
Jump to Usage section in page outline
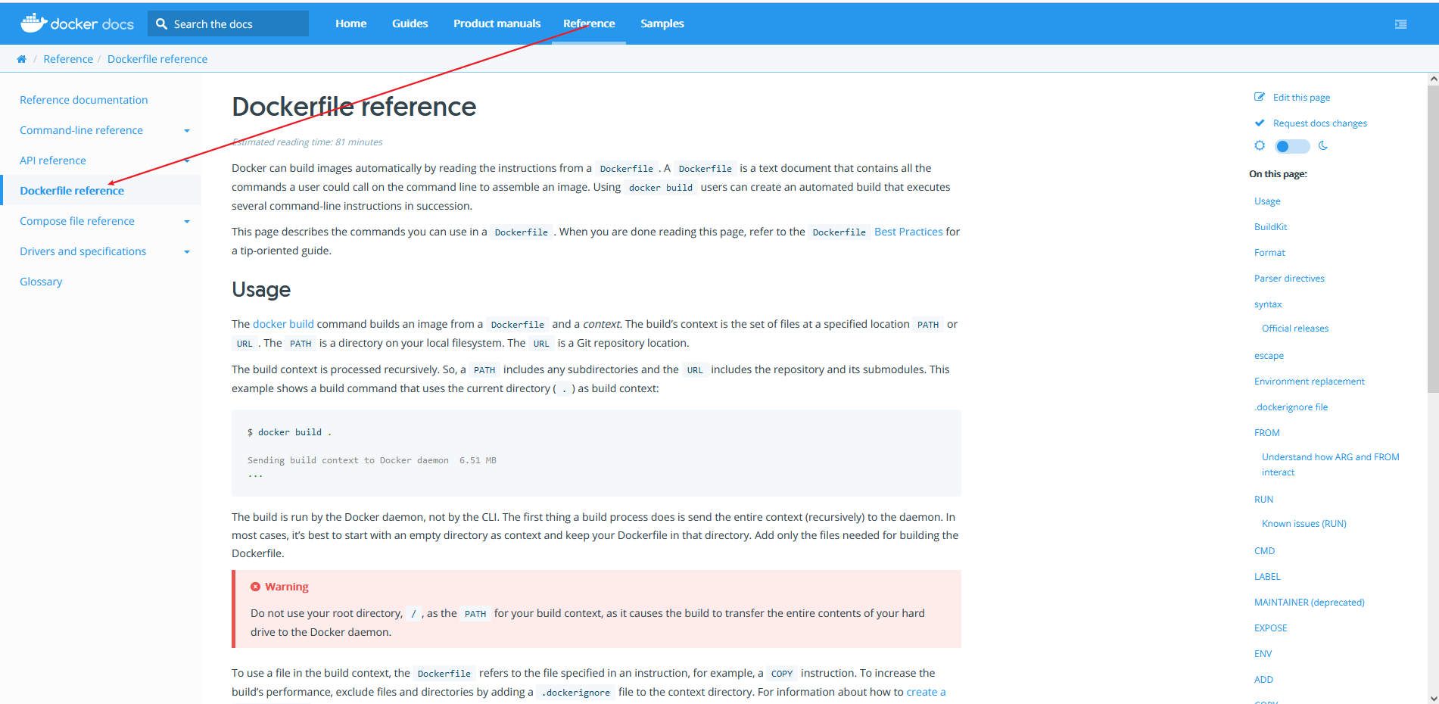(x=1267, y=201)
